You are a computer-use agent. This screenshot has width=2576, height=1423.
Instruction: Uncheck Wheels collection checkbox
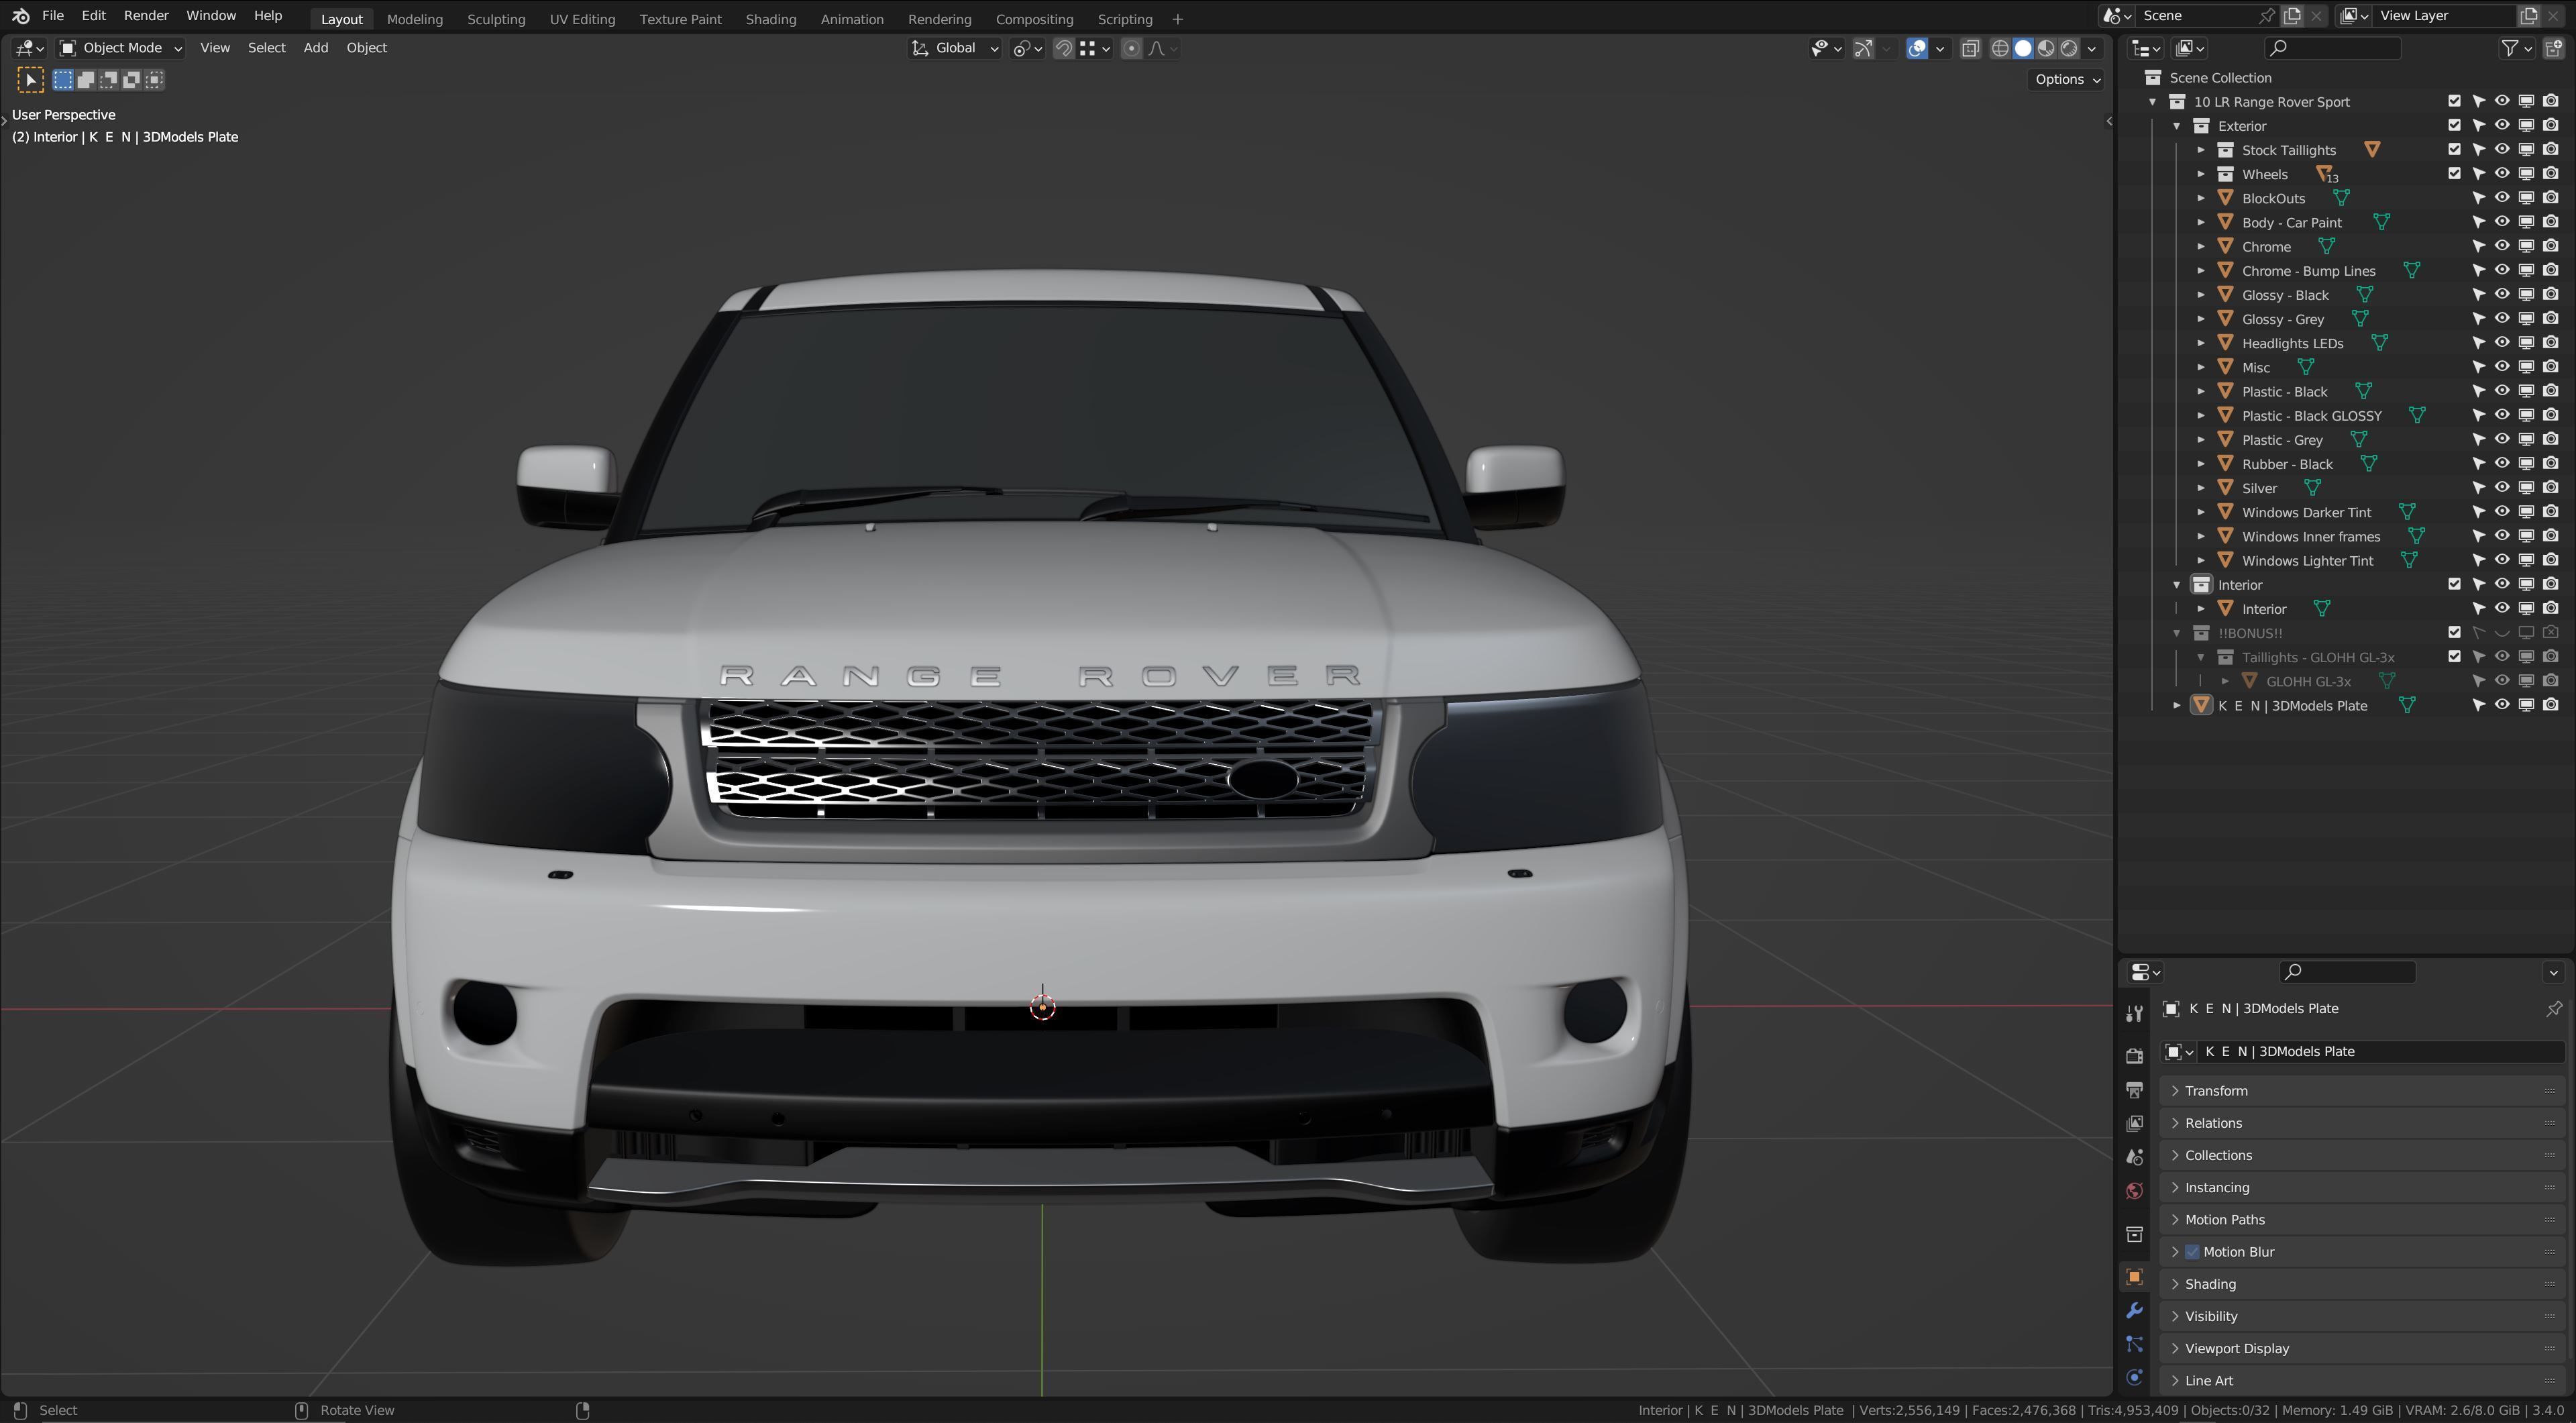point(2454,173)
